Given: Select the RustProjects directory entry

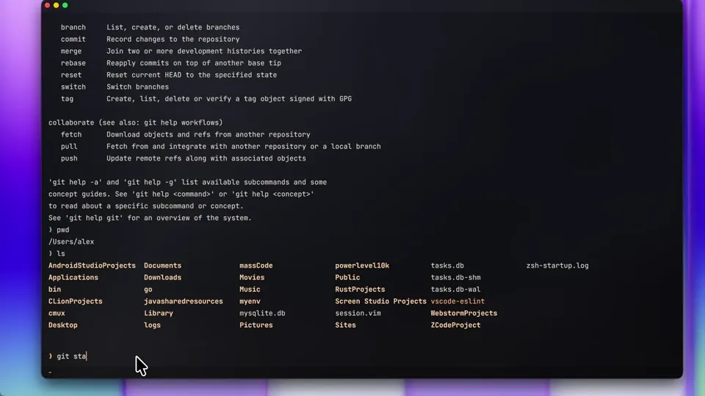Looking at the screenshot, I should [x=360, y=289].
